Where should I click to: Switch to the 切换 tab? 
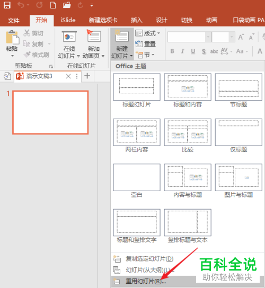click(x=187, y=20)
